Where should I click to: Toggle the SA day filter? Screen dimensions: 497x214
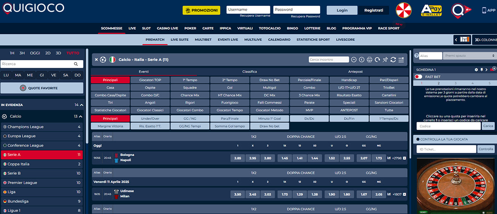click(x=65, y=75)
